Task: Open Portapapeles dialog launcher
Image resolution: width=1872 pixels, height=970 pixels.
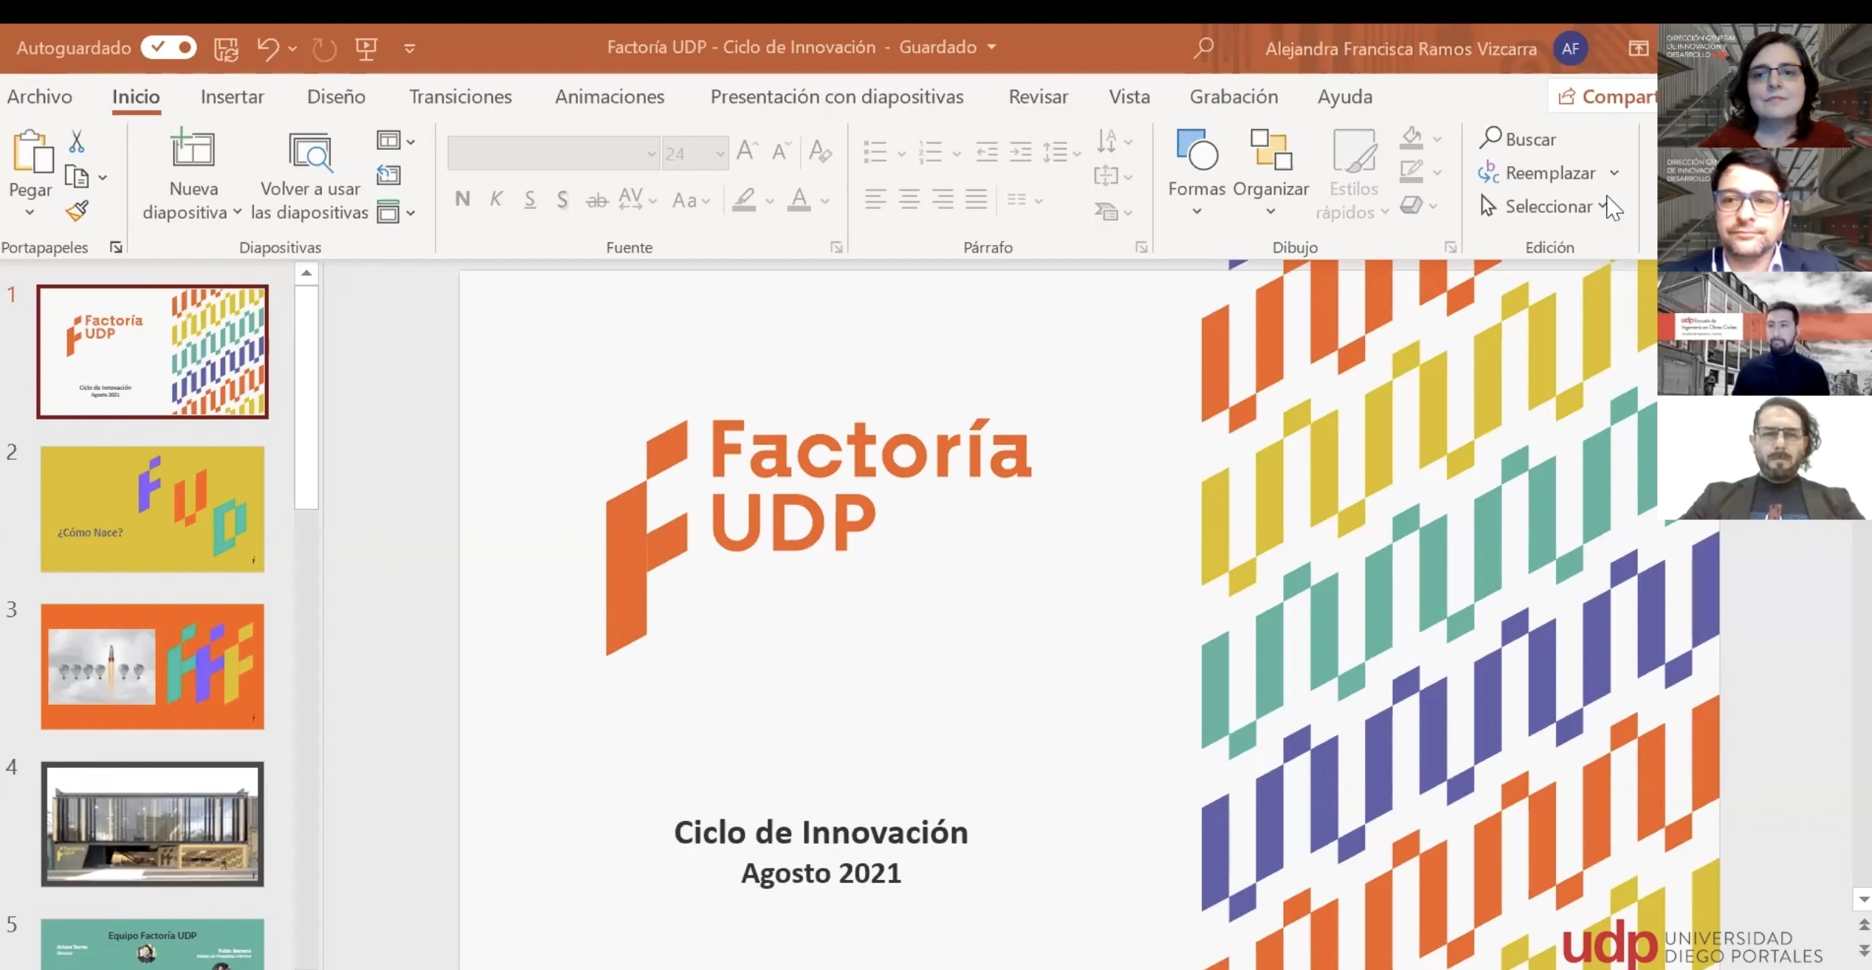Action: tap(116, 247)
